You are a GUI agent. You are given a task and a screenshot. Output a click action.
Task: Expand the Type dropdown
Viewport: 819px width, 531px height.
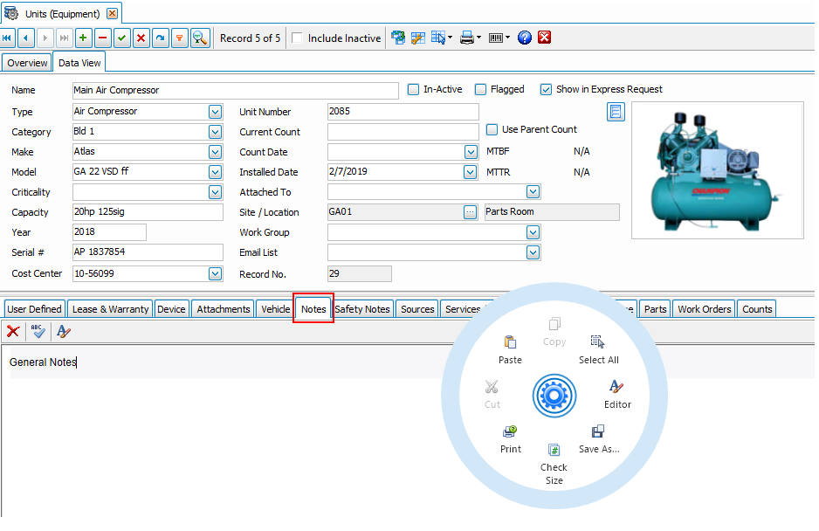(215, 112)
